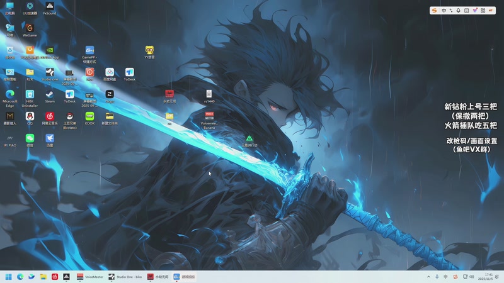
Task: Select the IPI PIAO desktop icon
Action: 9,140
